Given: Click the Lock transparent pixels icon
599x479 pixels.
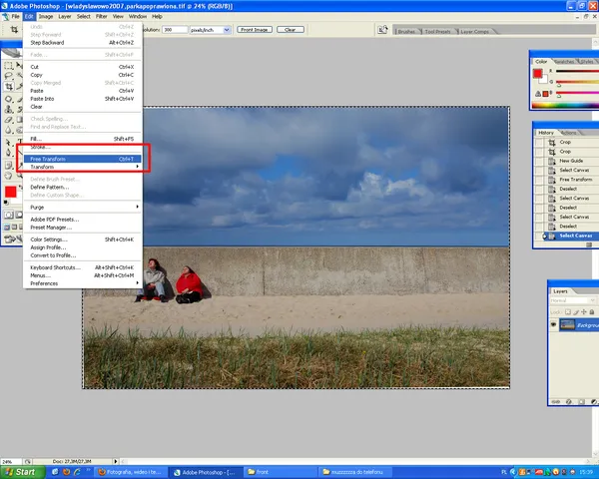Looking at the screenshot, I should click(x=568, y=312).
